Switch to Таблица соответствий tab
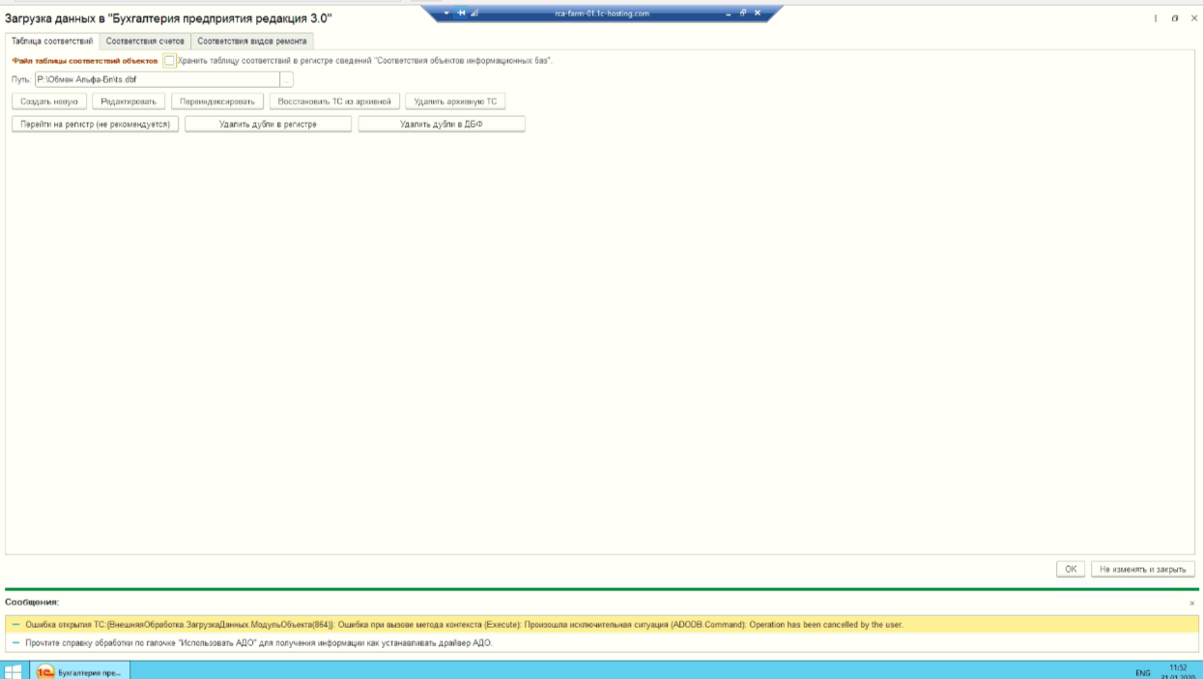1203x679 pixels. click(52, 42)
